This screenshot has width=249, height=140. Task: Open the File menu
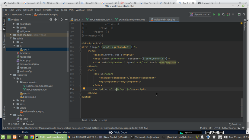(5, 10)
